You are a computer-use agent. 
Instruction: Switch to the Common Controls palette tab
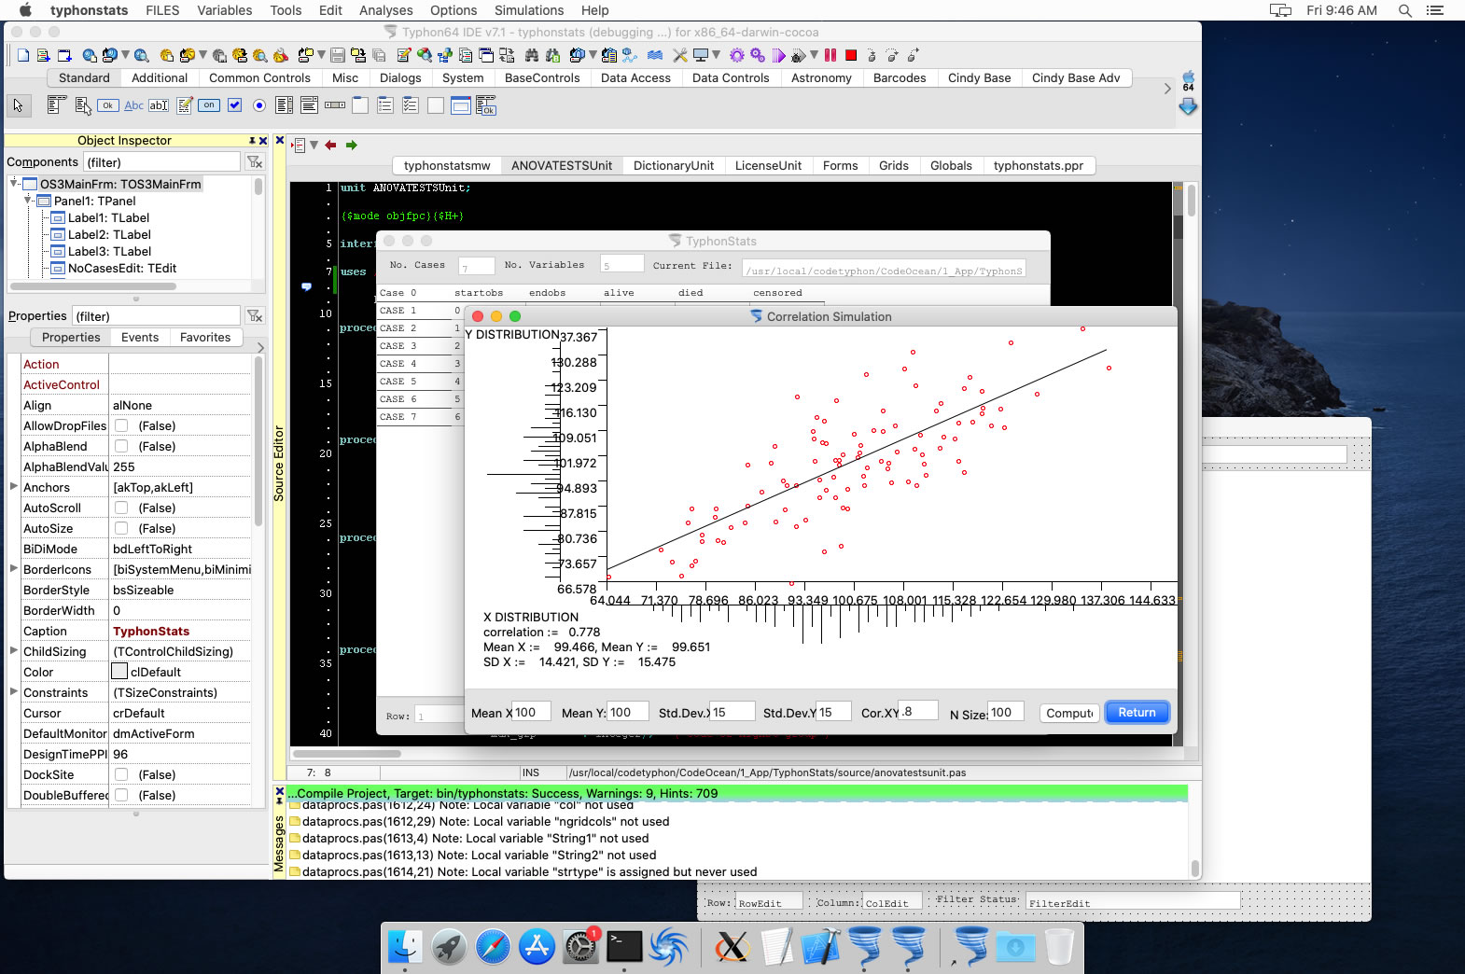pos(259,78)
